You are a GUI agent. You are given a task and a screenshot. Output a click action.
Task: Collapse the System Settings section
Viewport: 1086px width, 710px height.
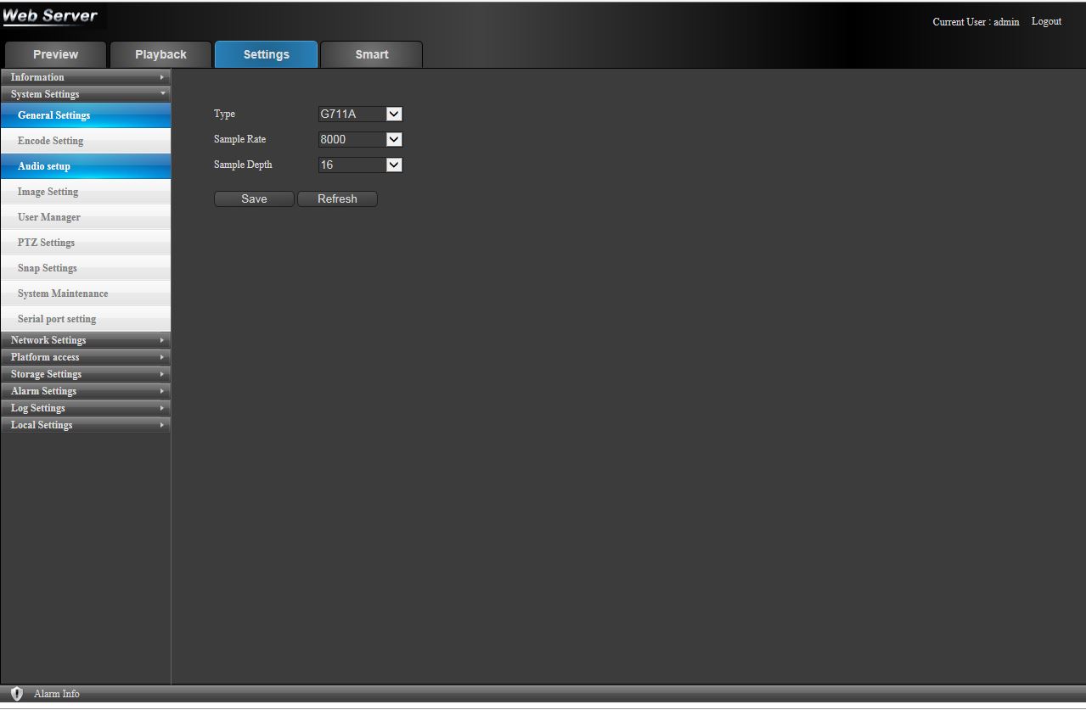point(85,94)
